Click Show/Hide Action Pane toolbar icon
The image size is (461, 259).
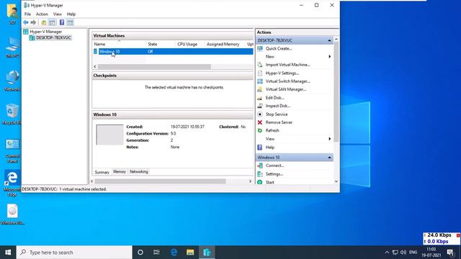coord(70,22)
